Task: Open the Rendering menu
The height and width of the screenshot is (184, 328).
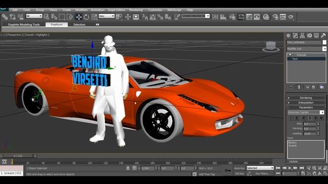Action: coord(136,10)
